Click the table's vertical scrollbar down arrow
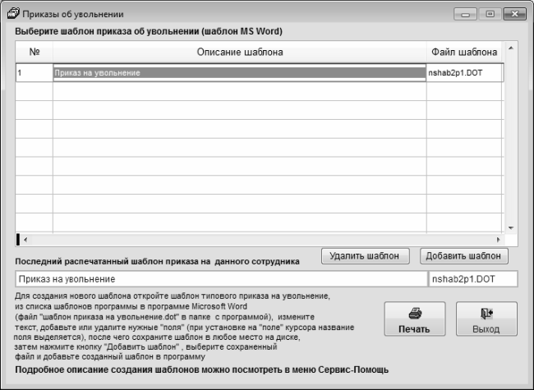The image size is (534, 390). click(x=510, y=227)
